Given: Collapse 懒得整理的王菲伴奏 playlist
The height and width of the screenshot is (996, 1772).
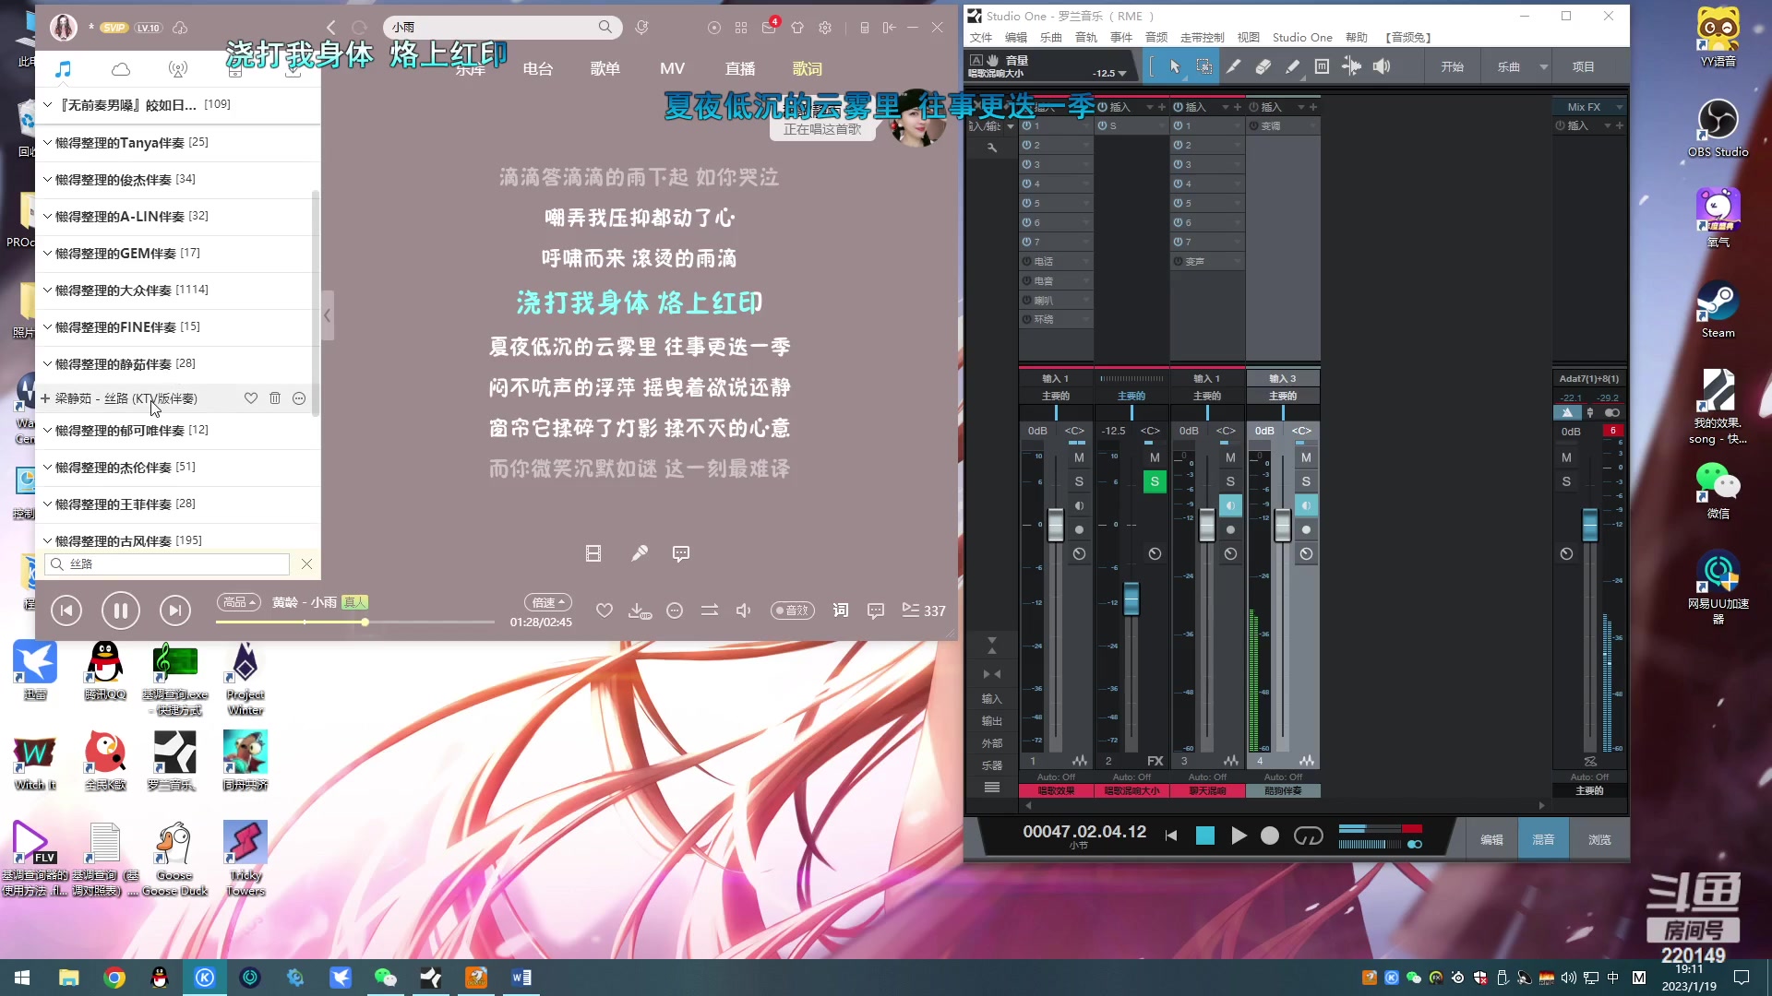Looking at the screenshot, I should coord(48,504).
